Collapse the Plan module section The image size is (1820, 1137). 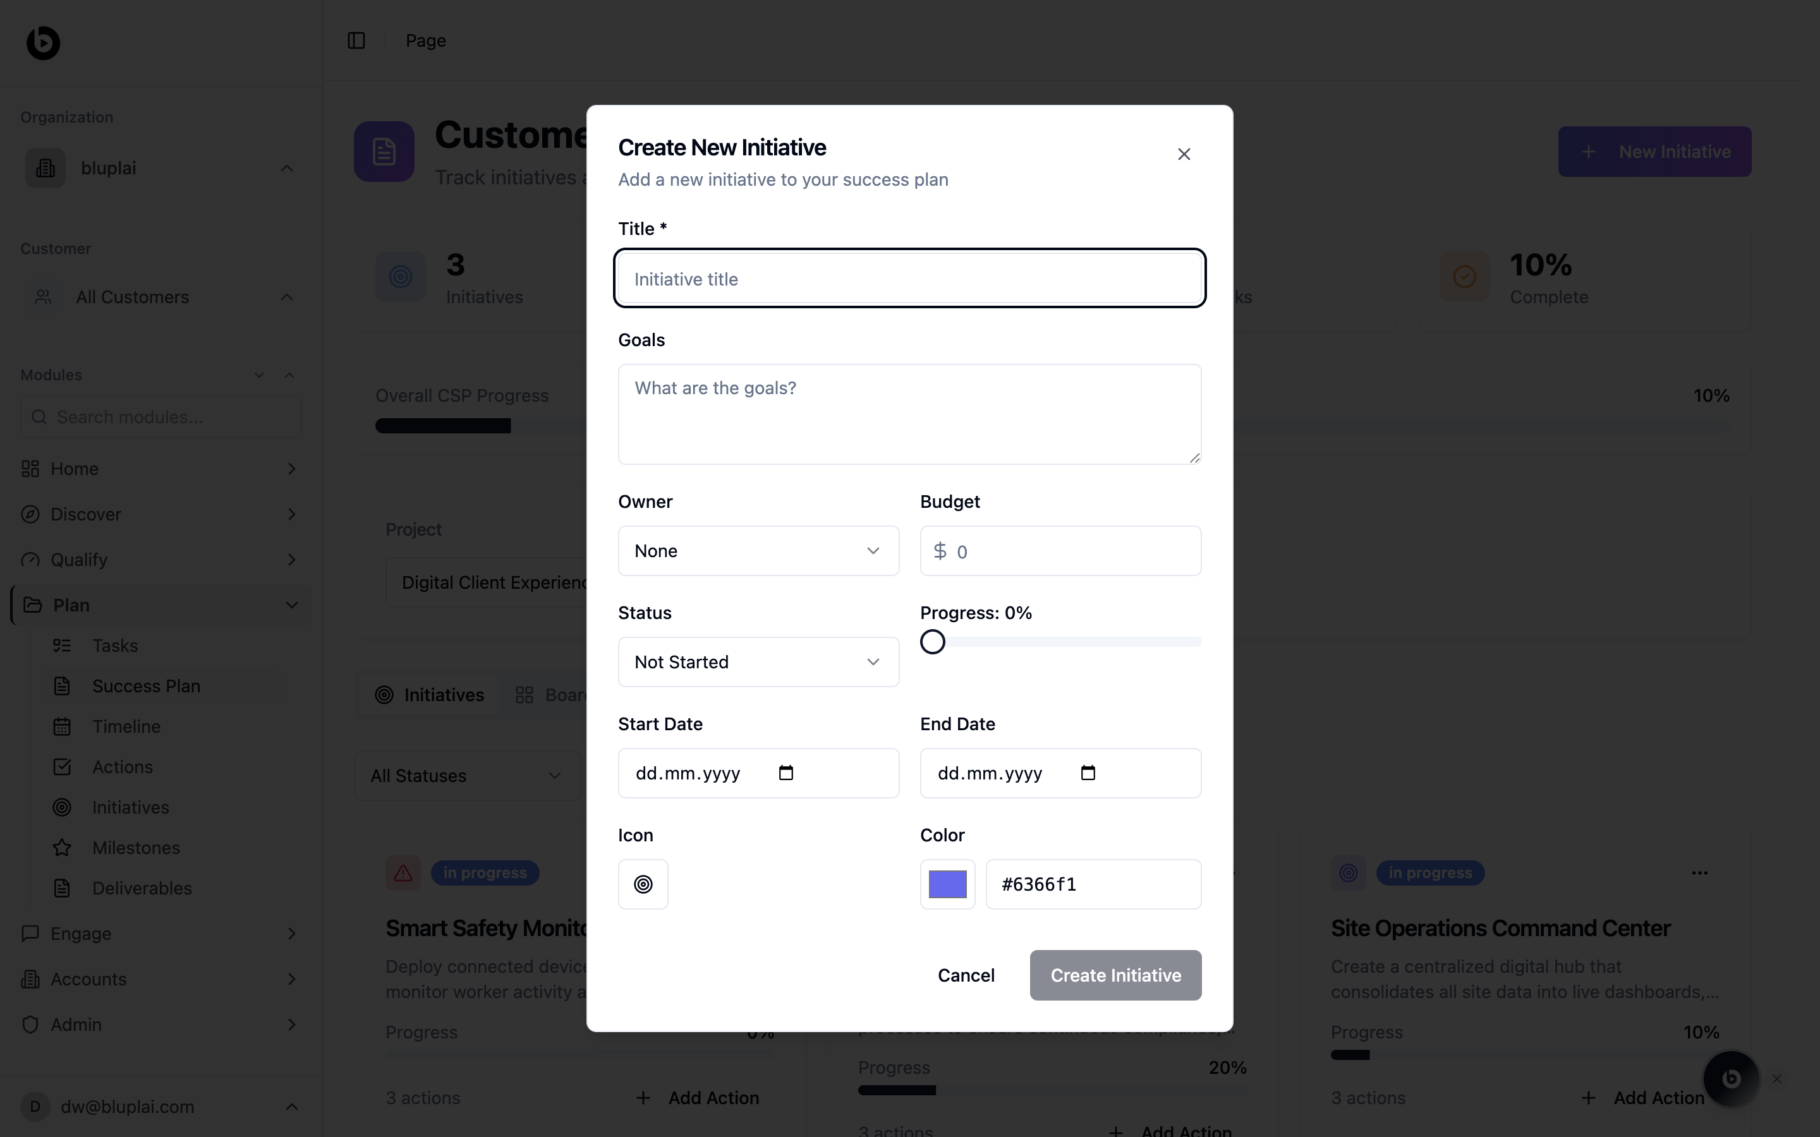pyautogui.click(x=292, y=605)
